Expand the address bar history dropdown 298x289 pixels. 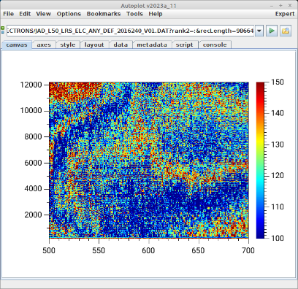pyautogui.click(x=259, y=31)
